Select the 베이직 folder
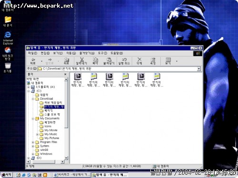Image resolution: width=238 pixels, height=178 pixels. [46, 111]
